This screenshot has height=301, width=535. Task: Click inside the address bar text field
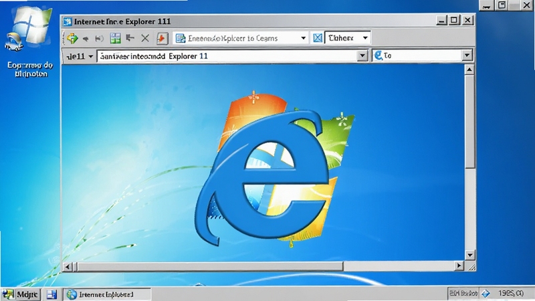[227, 56]
